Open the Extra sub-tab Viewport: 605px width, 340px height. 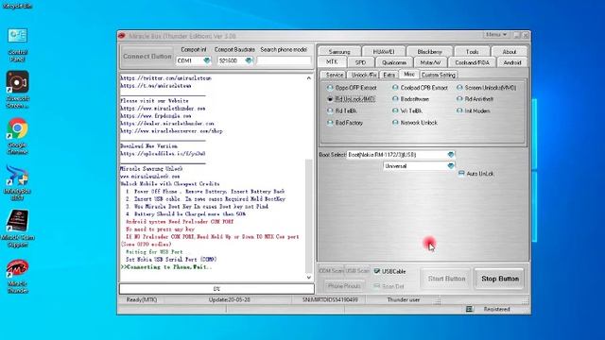389,75
